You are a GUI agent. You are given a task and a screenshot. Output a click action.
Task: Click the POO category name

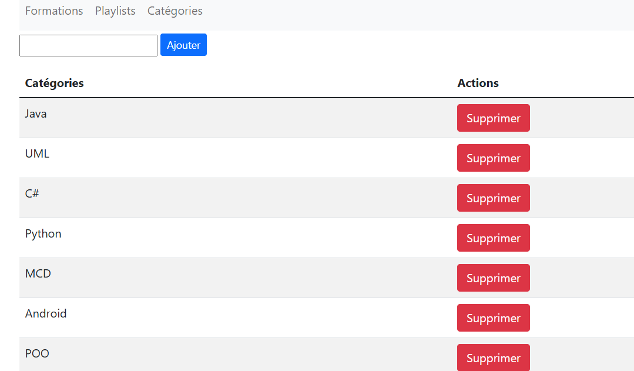(37, 353)
